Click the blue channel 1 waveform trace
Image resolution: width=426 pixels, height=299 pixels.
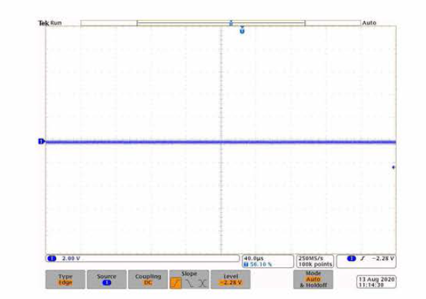point(221,142)
